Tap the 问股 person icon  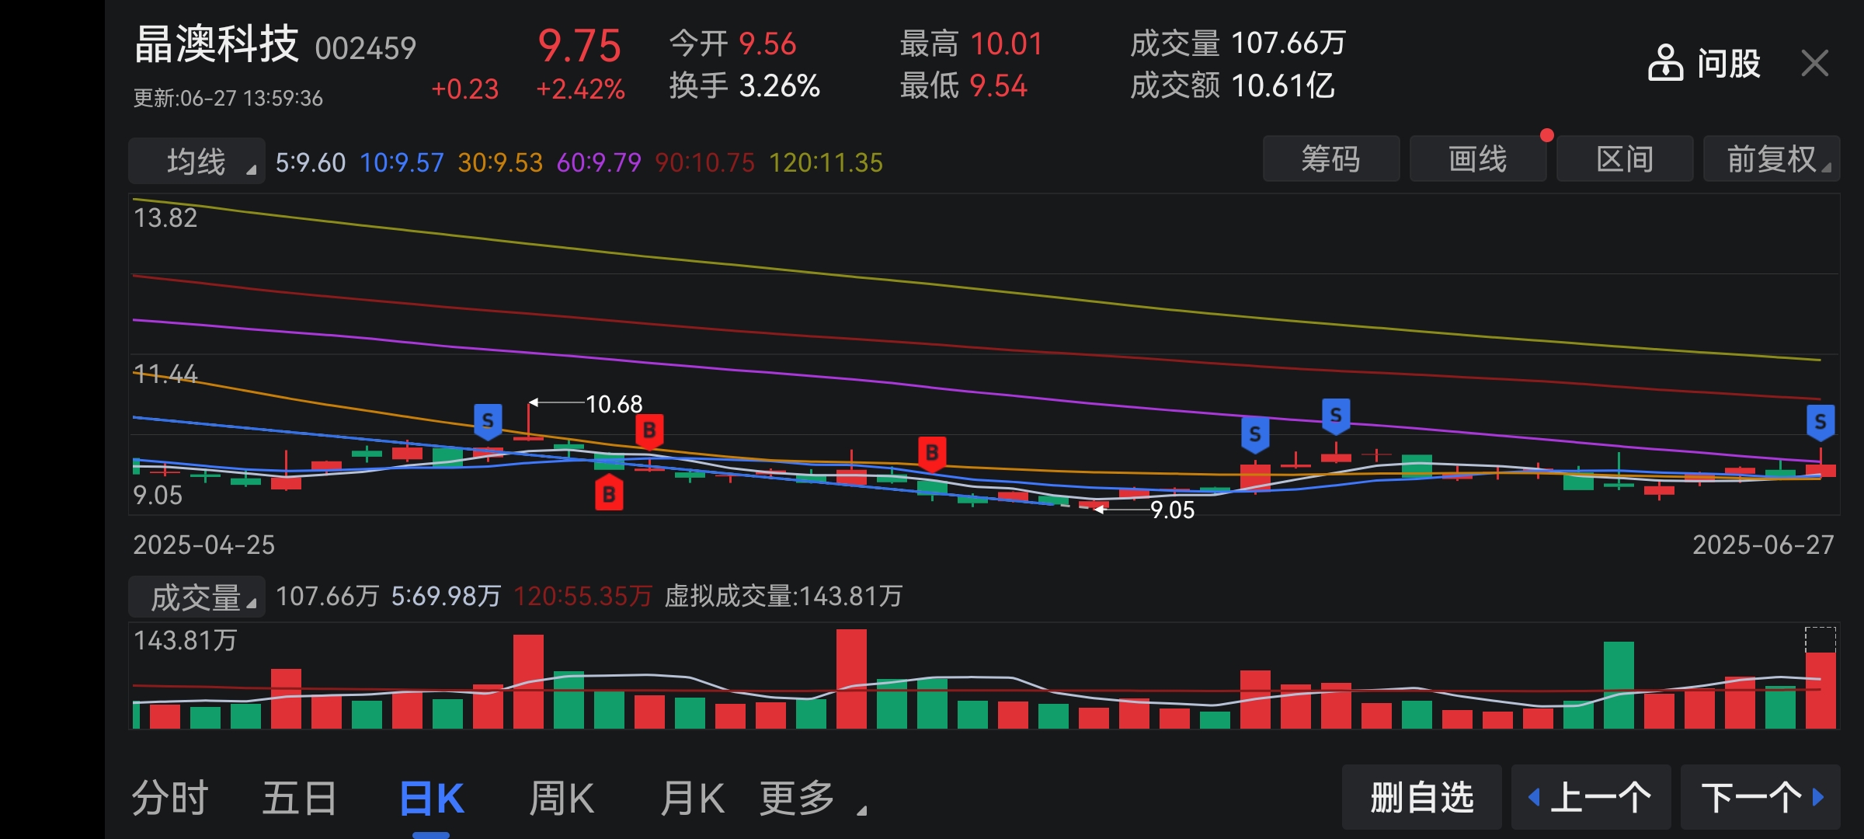click(x=1665, y=63)
